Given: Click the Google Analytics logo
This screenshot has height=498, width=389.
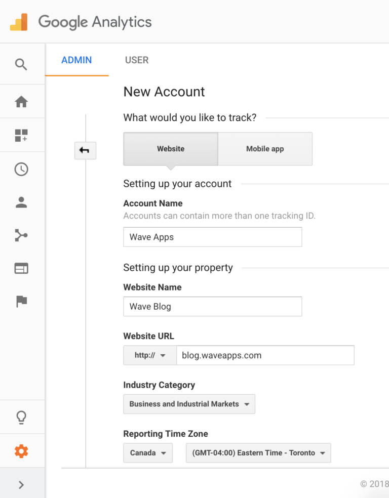Looking at the screenshot, I should pos(81,22).
